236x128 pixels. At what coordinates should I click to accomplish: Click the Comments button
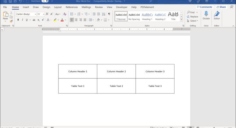click(x=204, y=7)
